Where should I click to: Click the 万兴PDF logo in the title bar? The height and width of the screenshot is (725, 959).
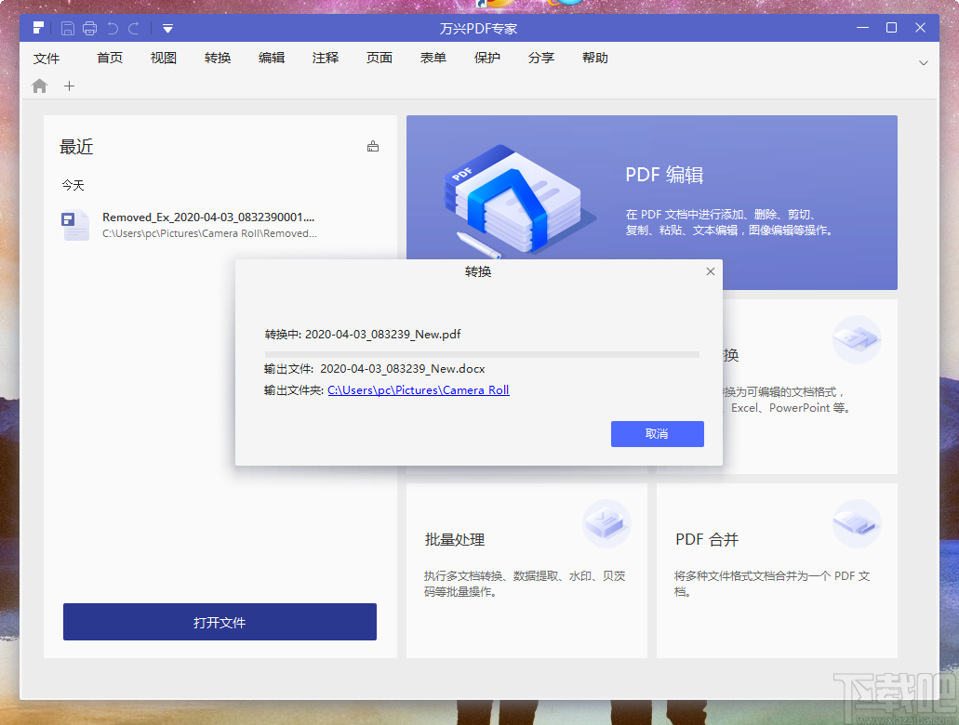point(37,28)
